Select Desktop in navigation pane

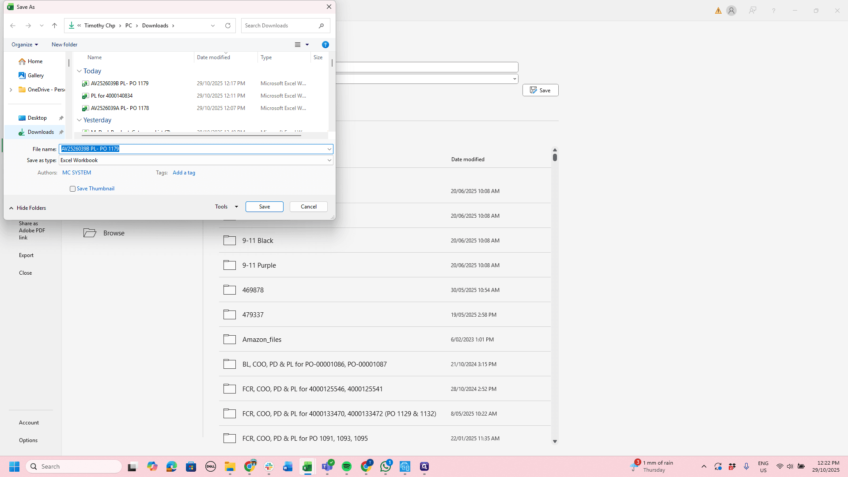(x=37, y=118)
